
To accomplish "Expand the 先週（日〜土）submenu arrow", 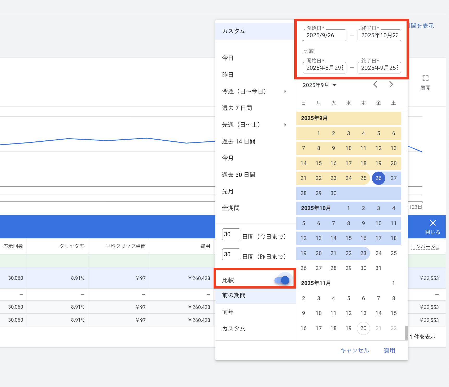I will point(285,125).
